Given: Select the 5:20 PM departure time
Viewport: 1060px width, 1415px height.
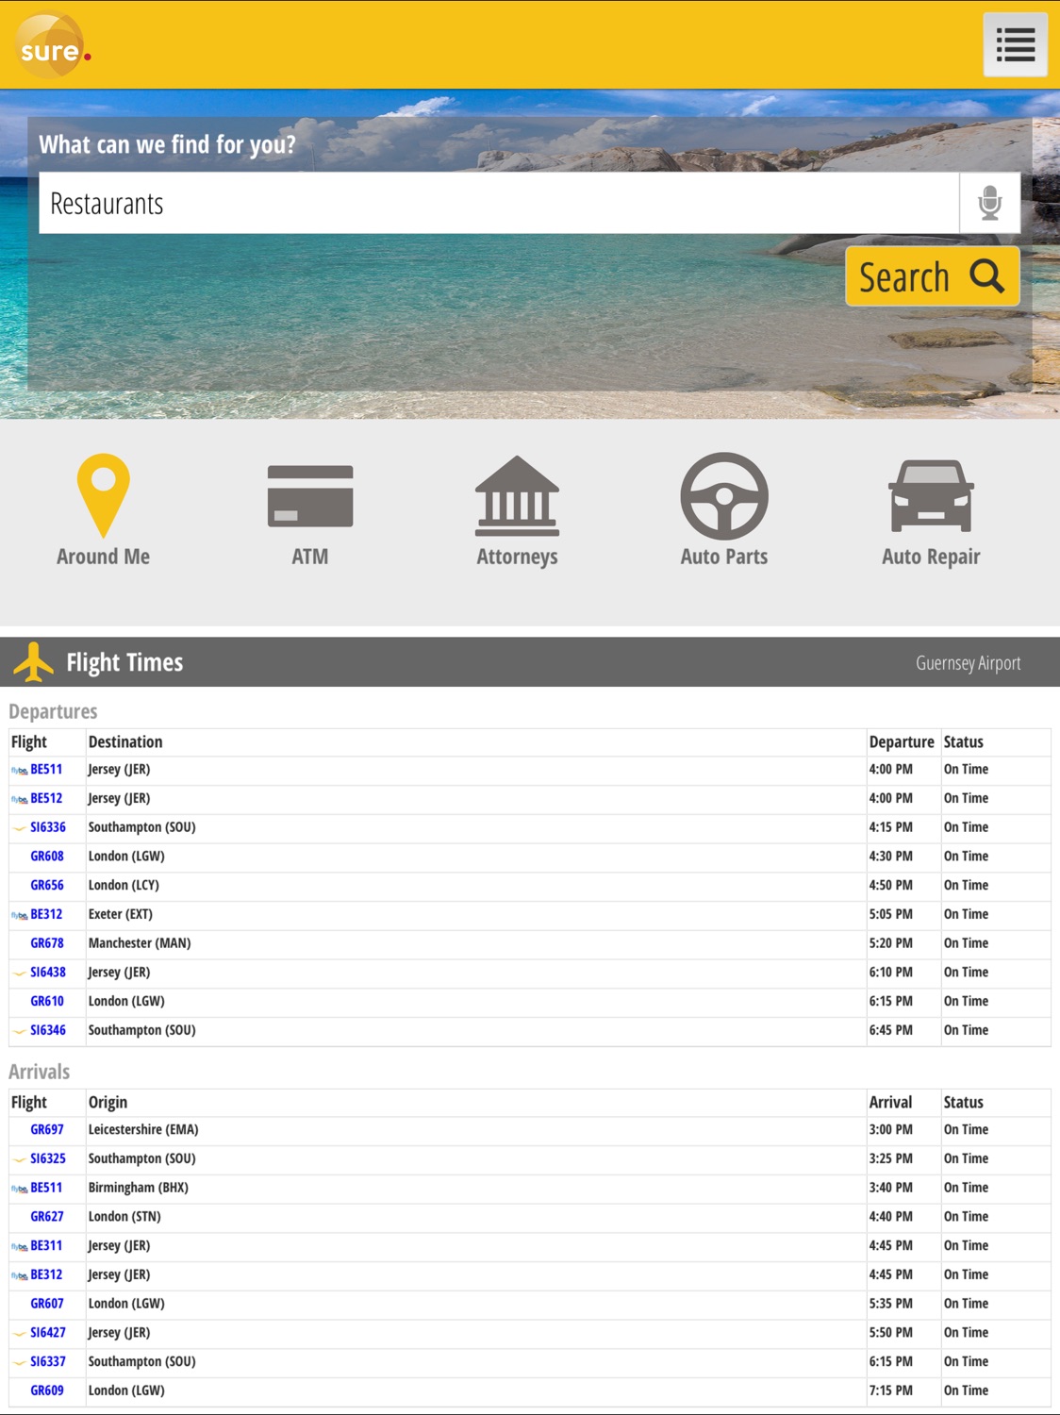Looking at the screenshot, I should (890, 943).
